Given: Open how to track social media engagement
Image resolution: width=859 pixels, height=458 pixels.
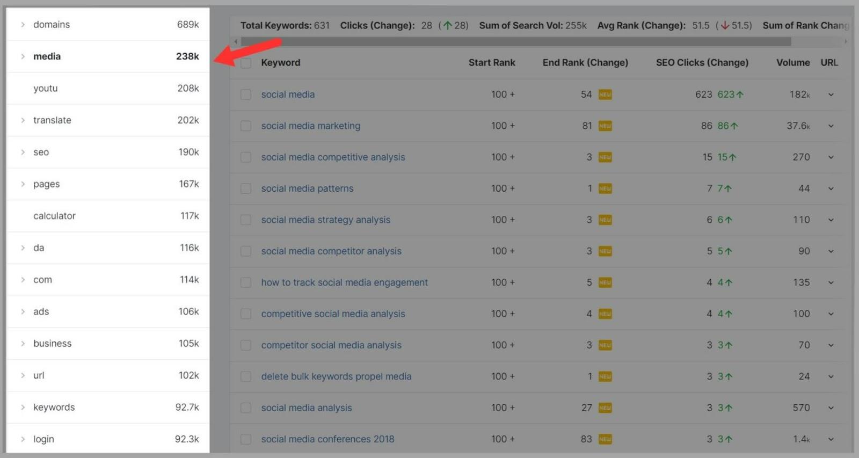Looking at the screenshot, I should [344, 282].
